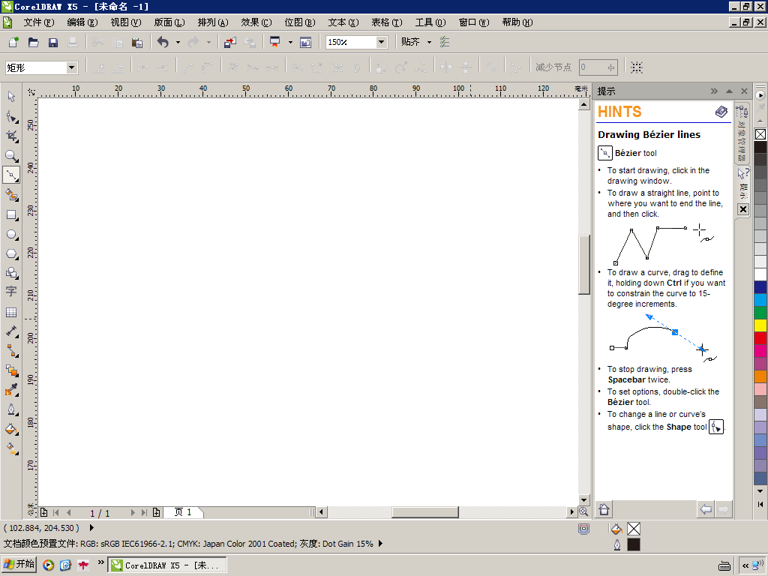
Task: Click the Hints home button
Action: pyautogui.click(x=604, y=510)
